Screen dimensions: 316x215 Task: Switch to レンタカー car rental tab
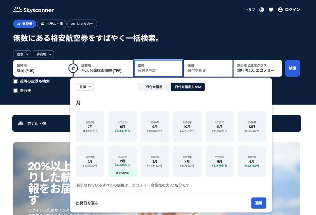[82, 24]
